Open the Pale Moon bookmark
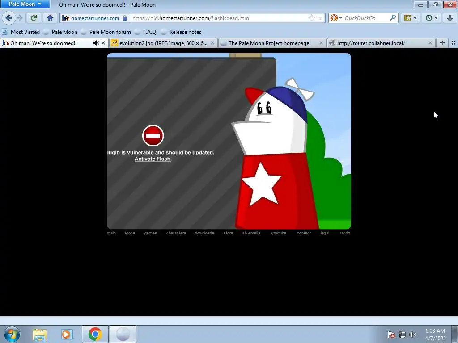 (x=60, y=32)
